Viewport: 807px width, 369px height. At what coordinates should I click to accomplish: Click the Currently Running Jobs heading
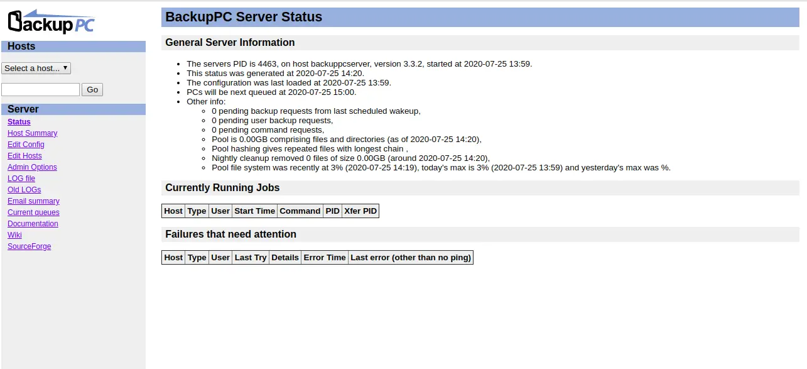coord(480,188)
